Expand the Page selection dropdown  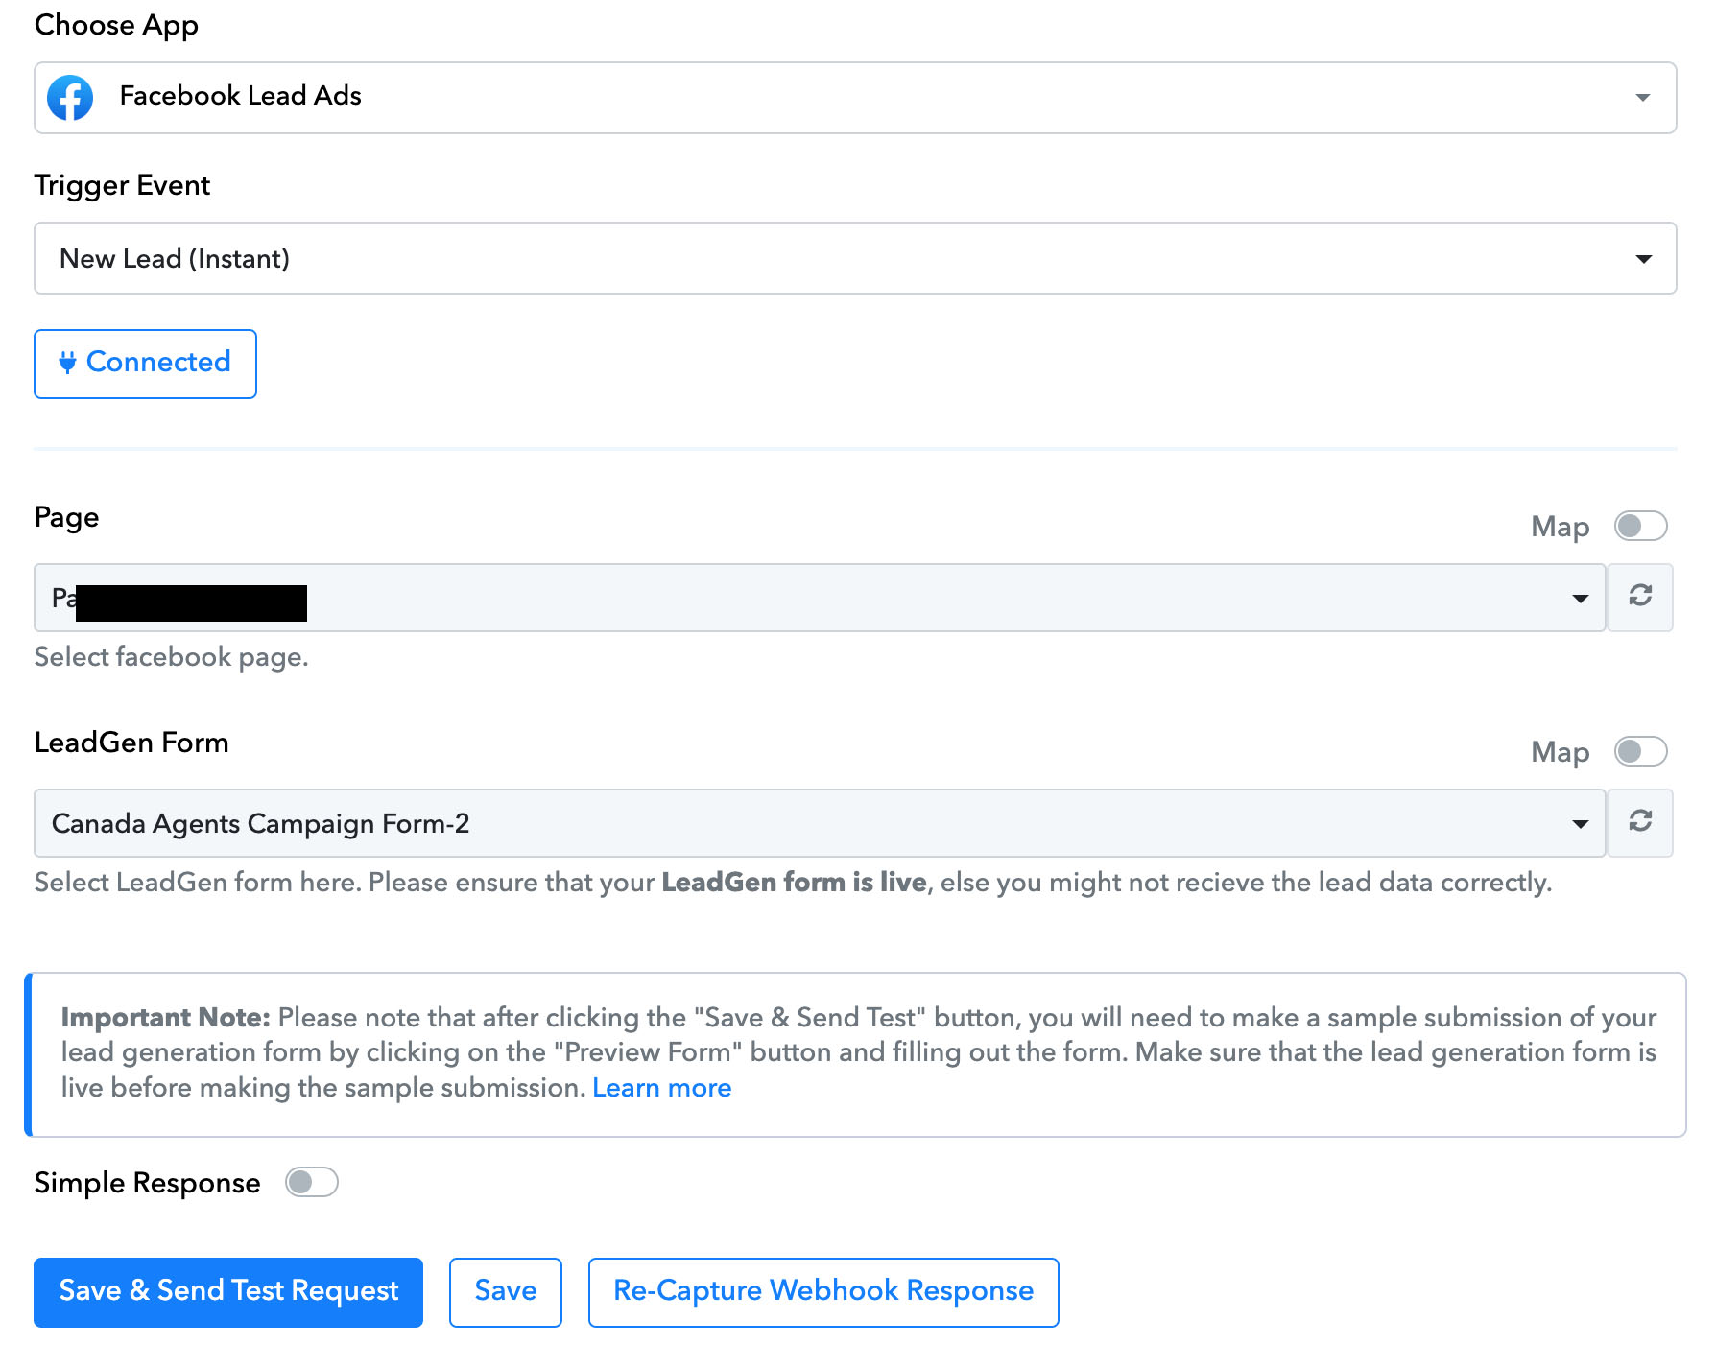click(820, 598)
